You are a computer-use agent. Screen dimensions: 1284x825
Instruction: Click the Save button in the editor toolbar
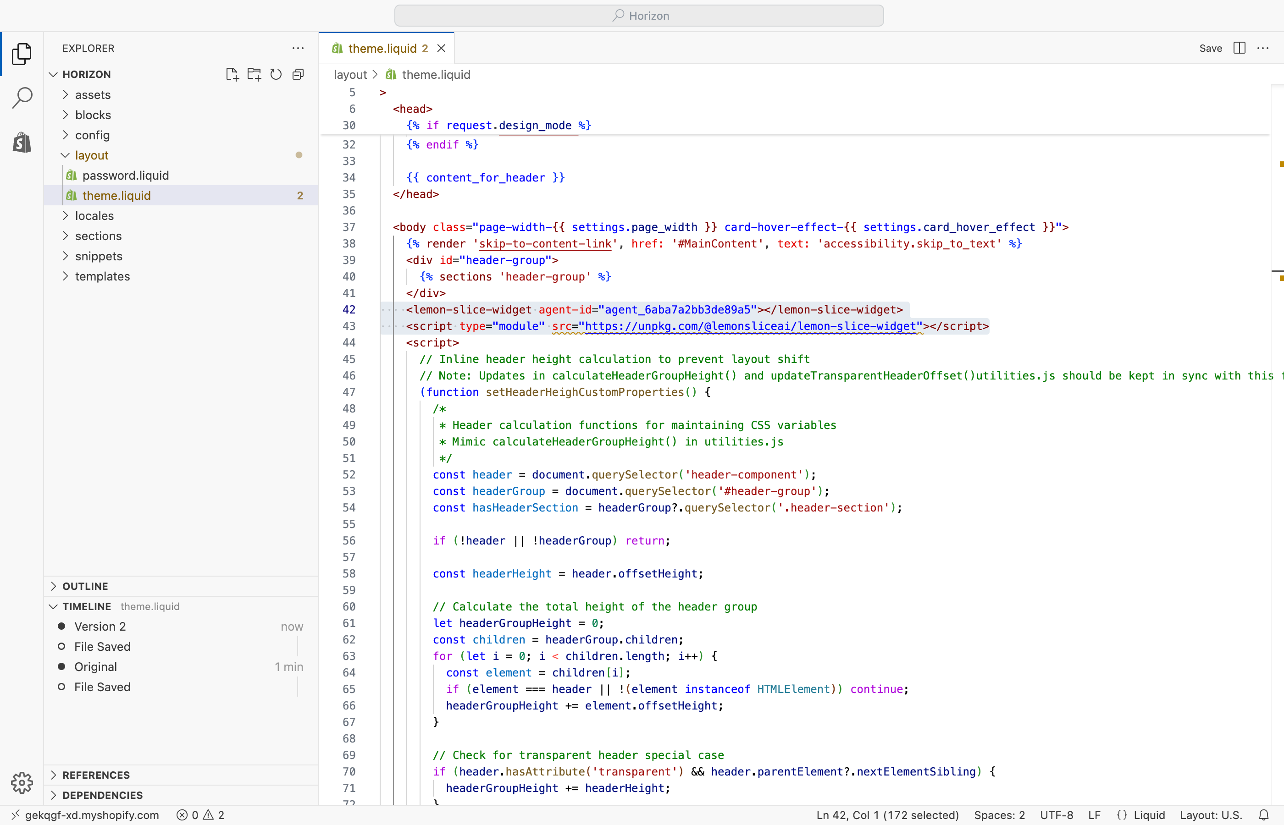click(x=1210, y=48)
